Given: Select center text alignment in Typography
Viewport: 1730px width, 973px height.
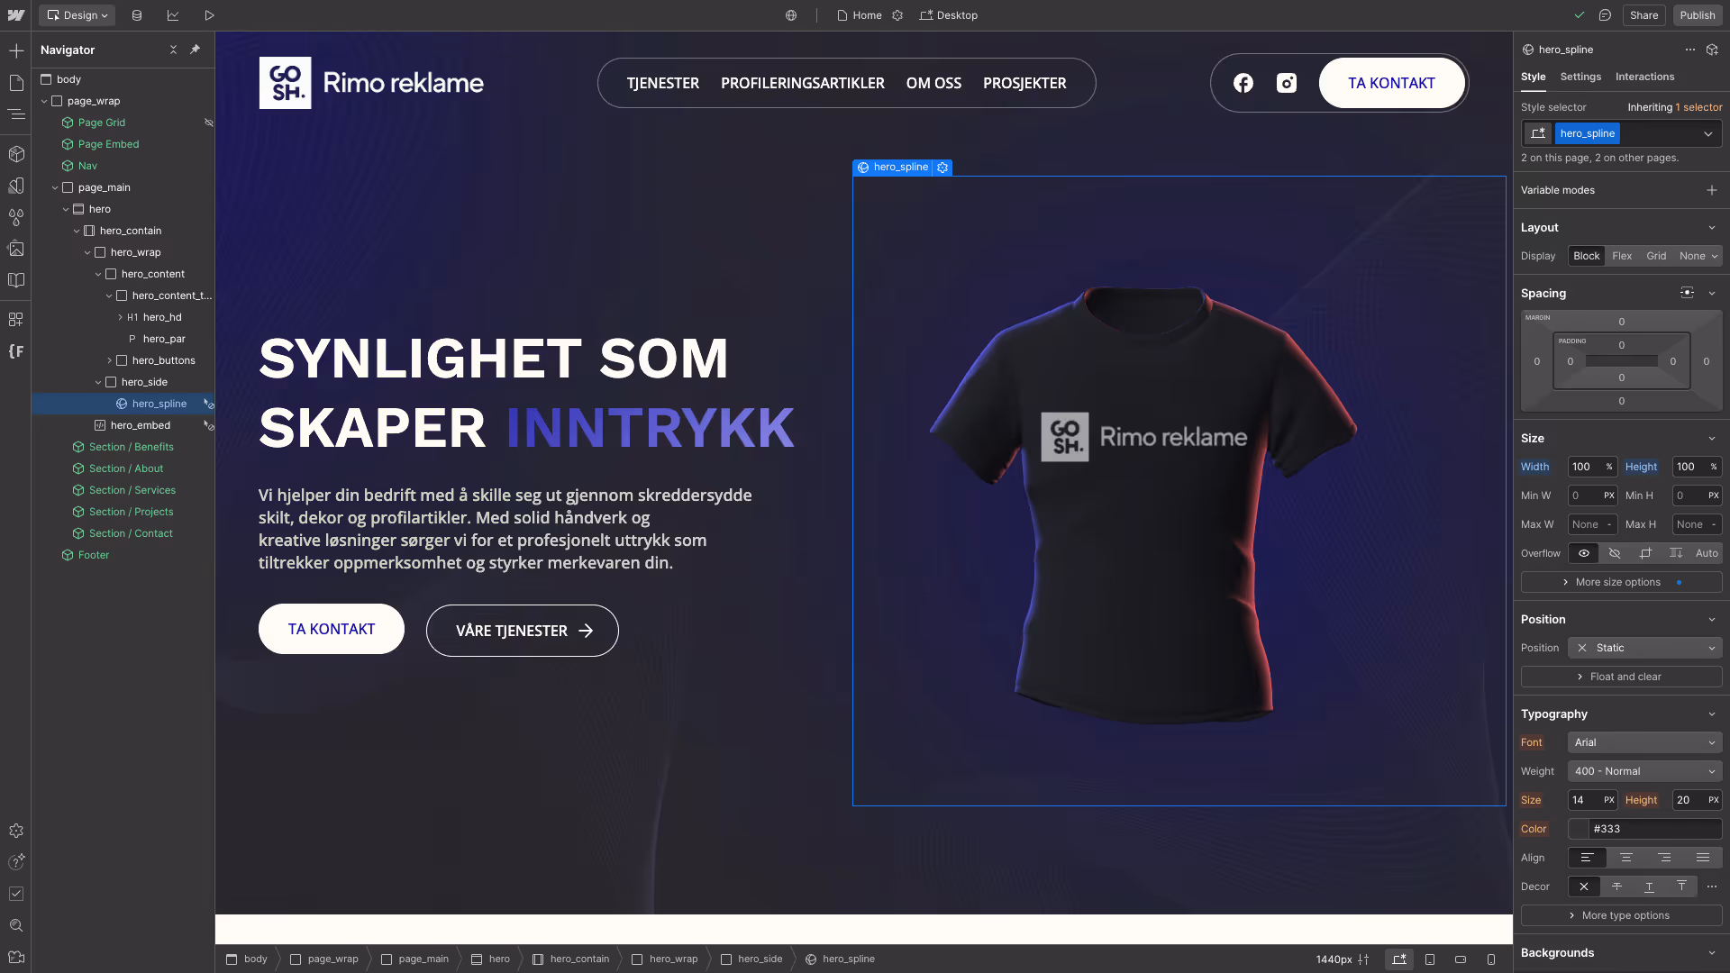Looking at the screenshot, I should coord(1626,858).
